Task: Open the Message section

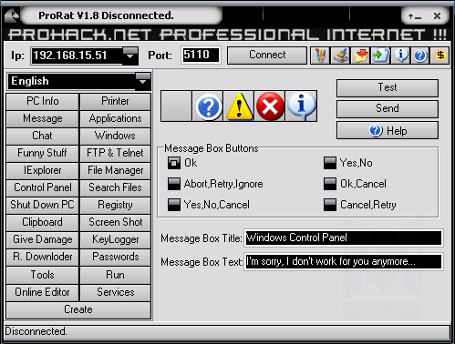Action: (x=43, y=118)
